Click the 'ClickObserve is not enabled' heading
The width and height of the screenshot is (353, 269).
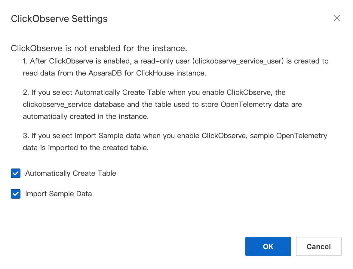(x=99, y=48)
